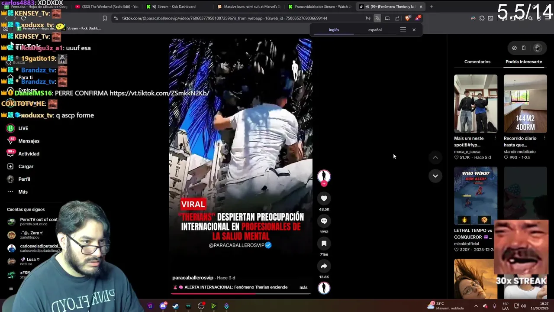The image size is (554, 312).
Task: Select inglés in translate popup
Action: click(334, 30)
